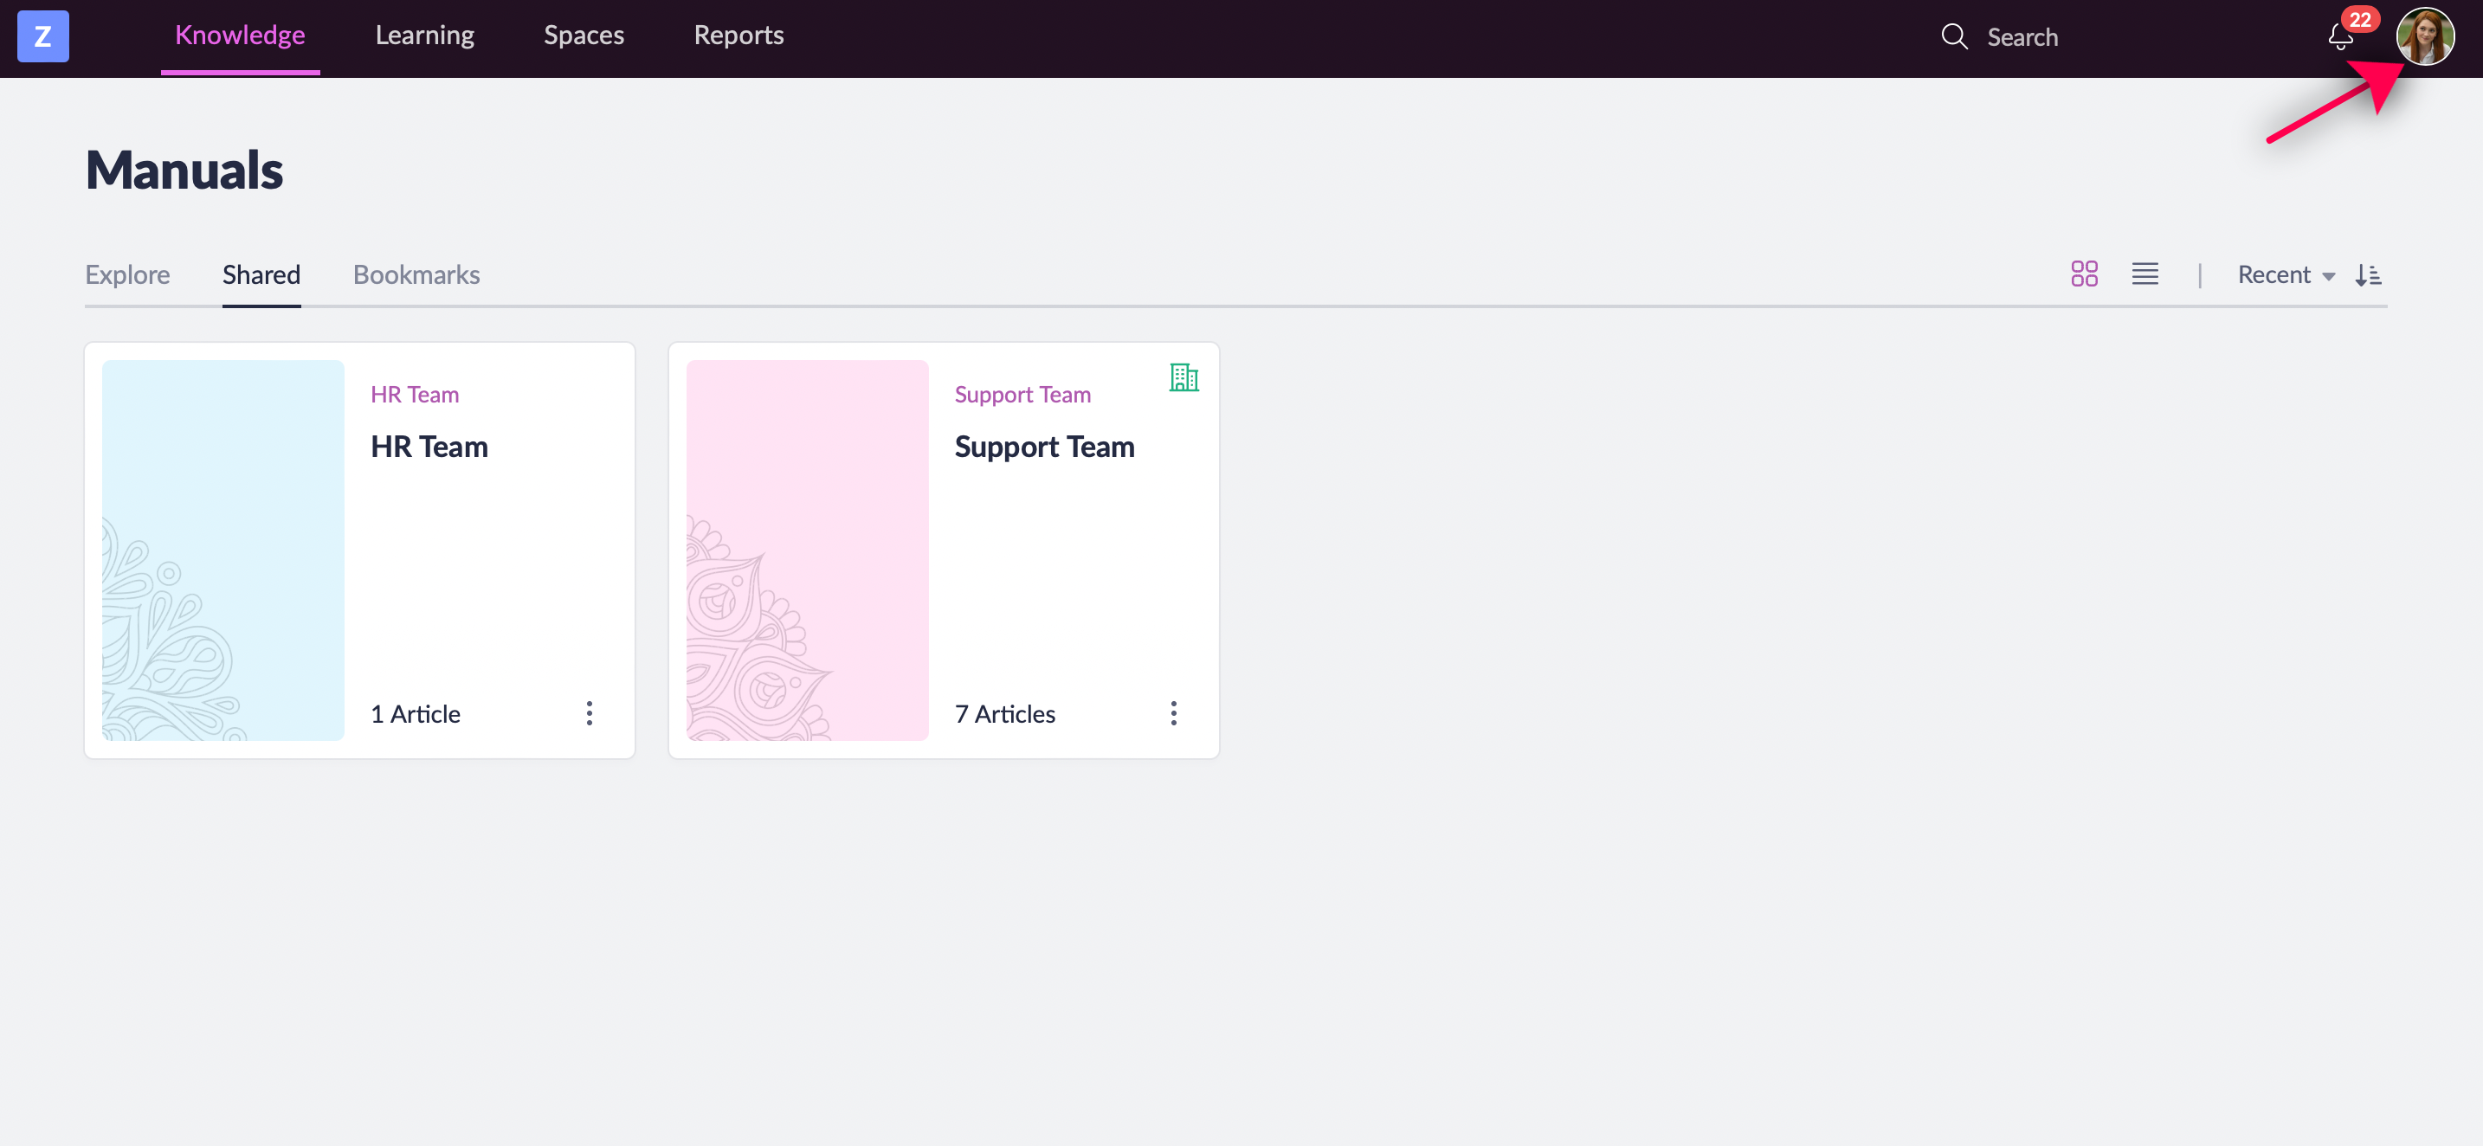Switch to the Bookmarks tab
The height and width of the screenshot is (1146, 2483).
[416, 274]
